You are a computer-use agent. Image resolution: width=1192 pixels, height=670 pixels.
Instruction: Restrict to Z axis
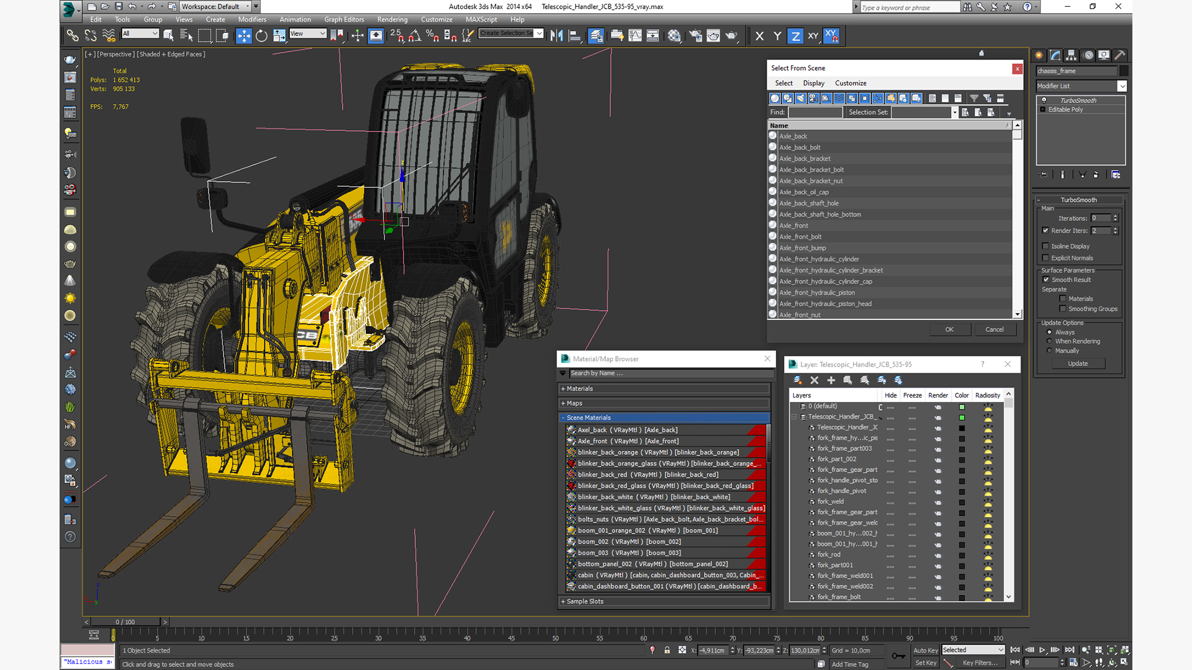[x=795, y=36]
